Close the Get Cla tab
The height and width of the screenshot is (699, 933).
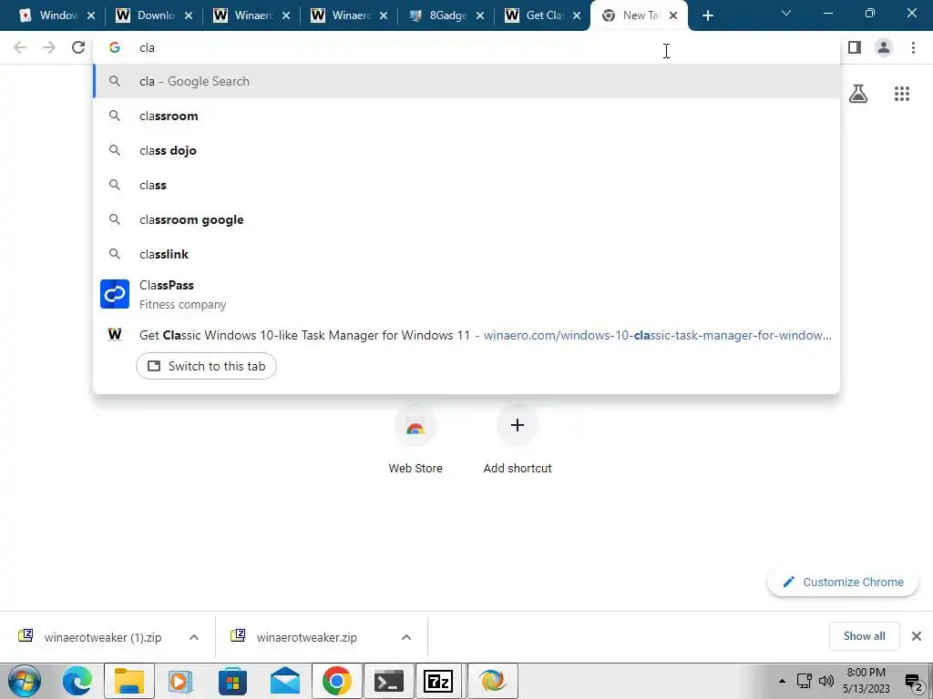(x=577, y=16)
